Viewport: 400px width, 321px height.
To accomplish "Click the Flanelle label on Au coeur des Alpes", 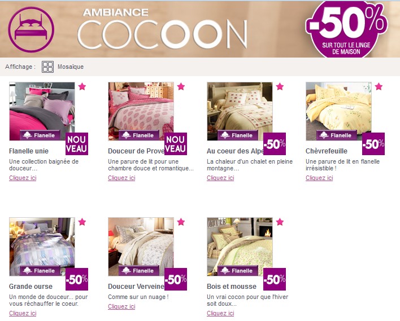I will pyautogui.click(x=238, y=135).
